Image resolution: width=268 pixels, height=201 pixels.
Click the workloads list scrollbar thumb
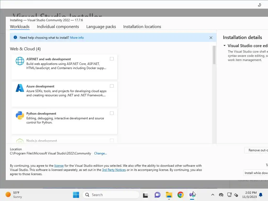pos(214,55)
